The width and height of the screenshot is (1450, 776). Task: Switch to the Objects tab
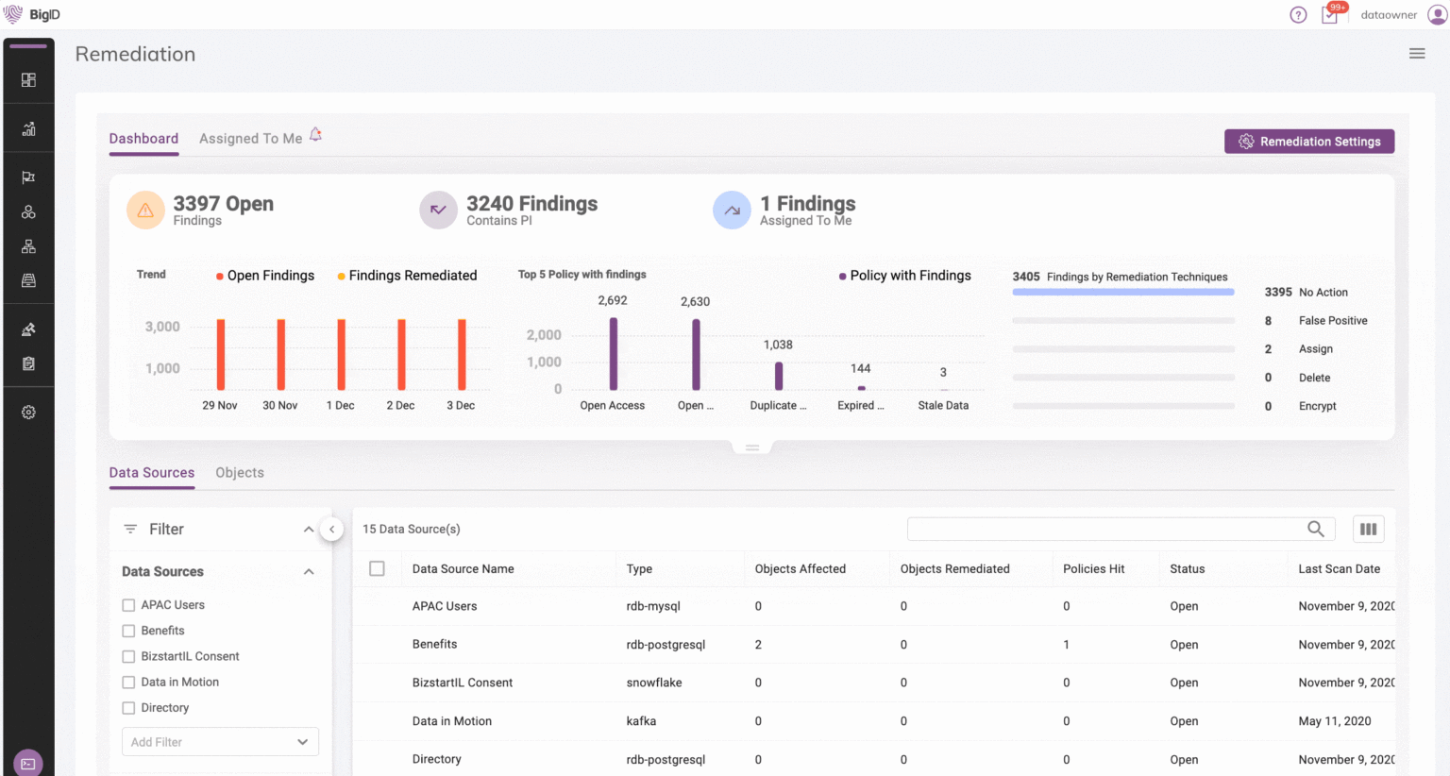point(240,473)
